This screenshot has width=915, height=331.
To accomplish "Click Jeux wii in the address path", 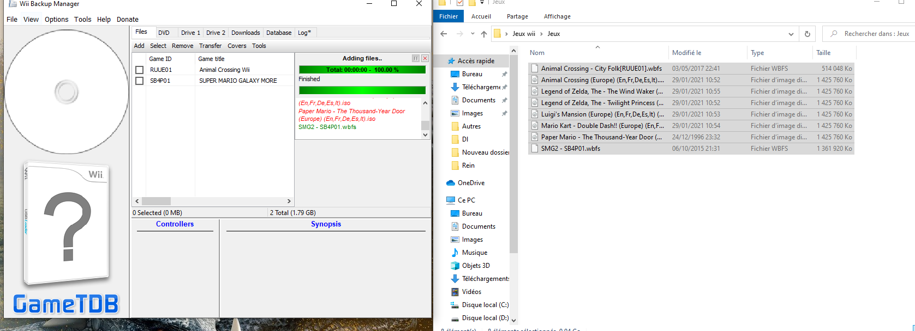I will (524, 34).
